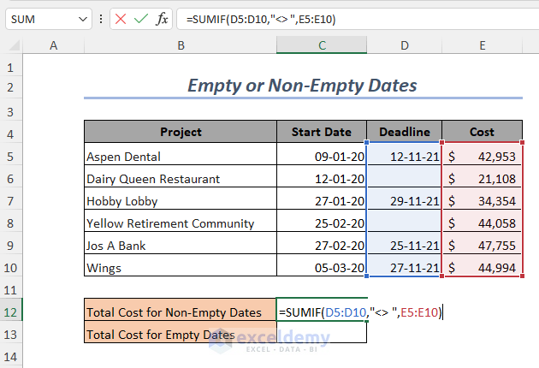Select the Aspen Dental cell
This screenshot has height=368, width=539.
[181, 157]
